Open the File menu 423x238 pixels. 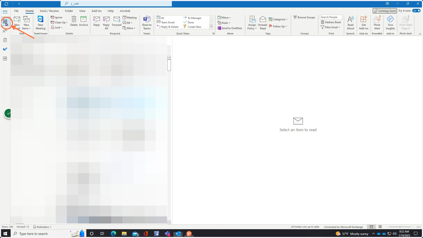tap(16, 11)
